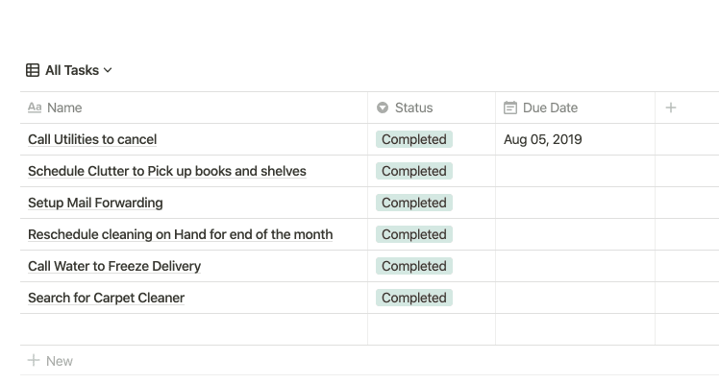Open the Due Date column header menu
Screen dimensions: 719x384
click(575, 108)
